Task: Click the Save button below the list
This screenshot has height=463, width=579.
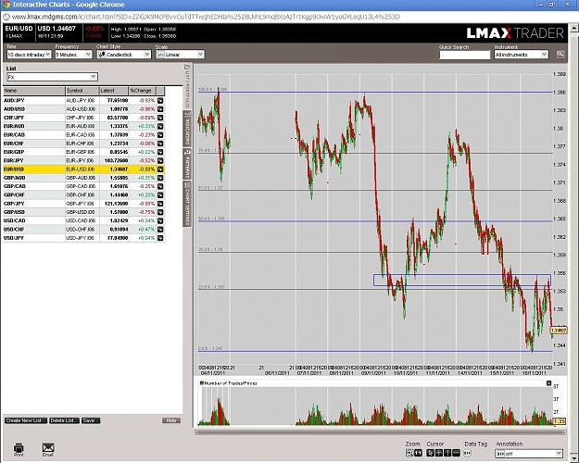Action: tap(91, 420)
